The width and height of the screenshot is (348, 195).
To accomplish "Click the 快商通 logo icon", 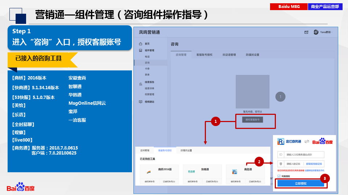I will [x=191, y=172].
